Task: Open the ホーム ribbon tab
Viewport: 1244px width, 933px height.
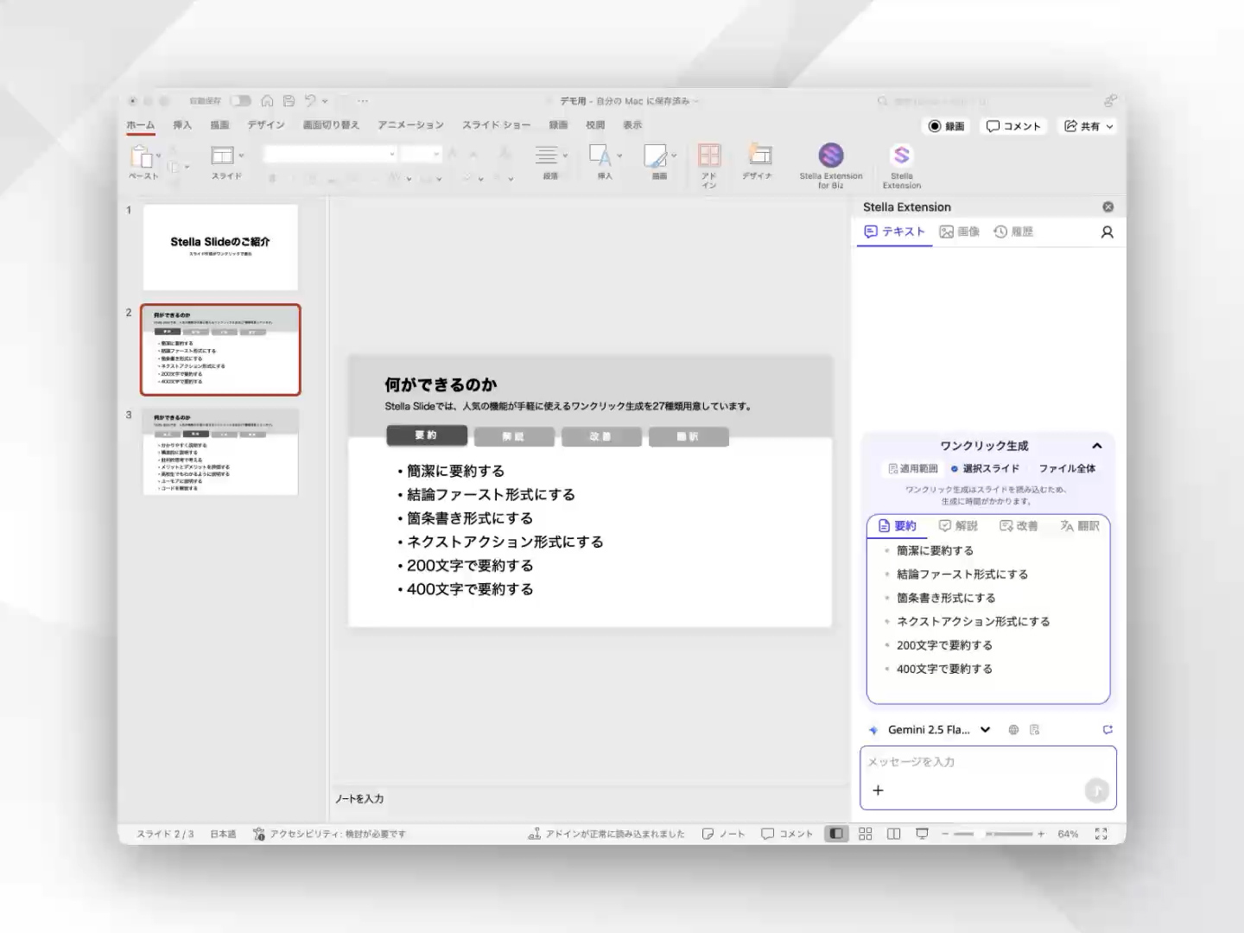Action: coord(141,125)
